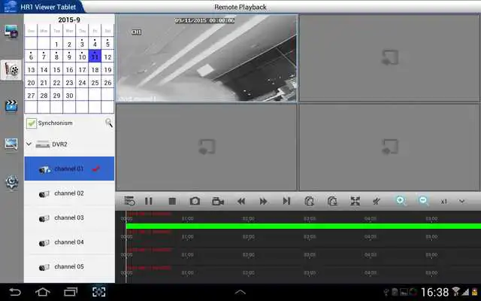
Task: Open the image viewer icon in sidebar
Action: (11, 144)
